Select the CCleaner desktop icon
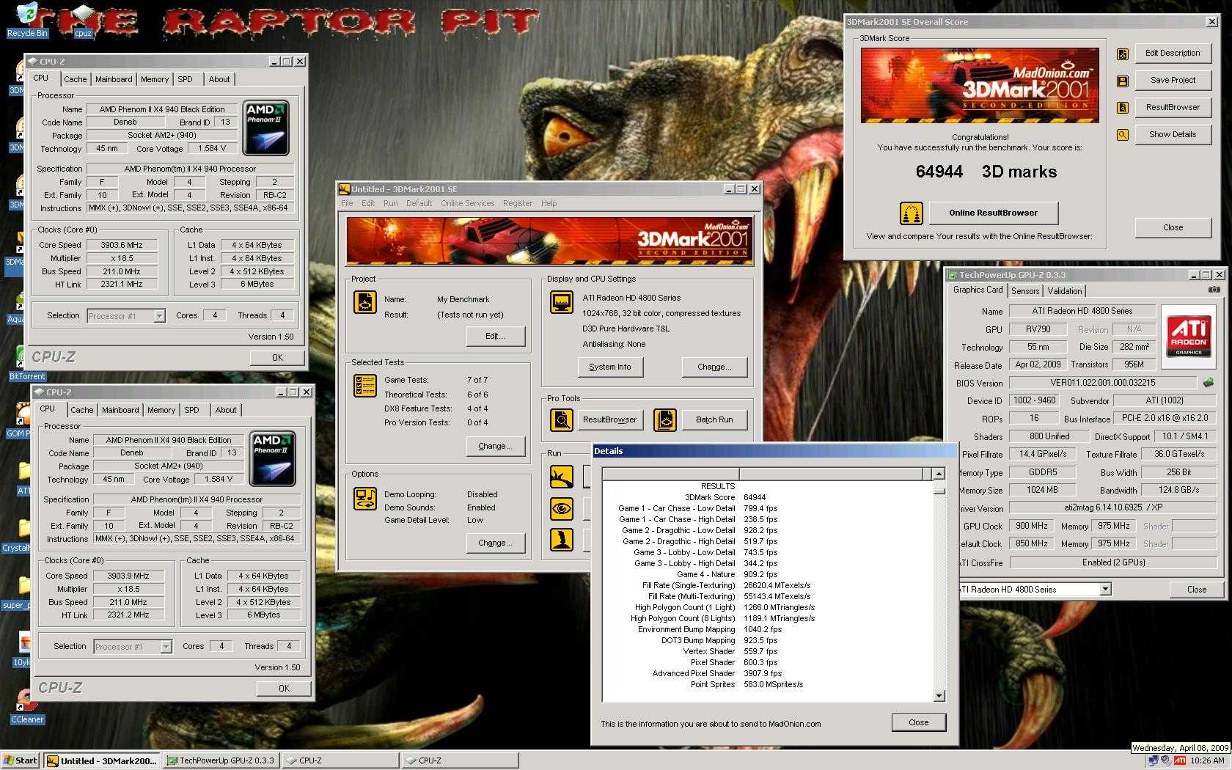The image size is (1232, 770). tap(26, 706)
